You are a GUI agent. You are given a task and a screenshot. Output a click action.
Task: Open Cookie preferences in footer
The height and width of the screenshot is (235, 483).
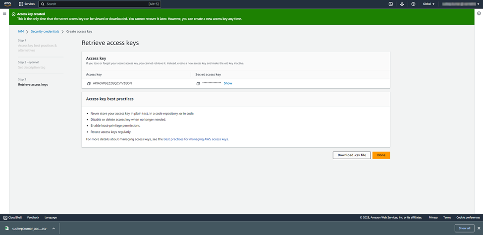[468, 218]
